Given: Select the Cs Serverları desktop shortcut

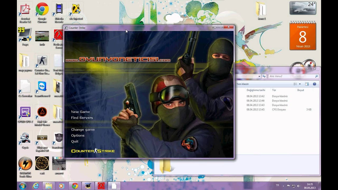Looking at the screenshot, I should coord(25,88).
